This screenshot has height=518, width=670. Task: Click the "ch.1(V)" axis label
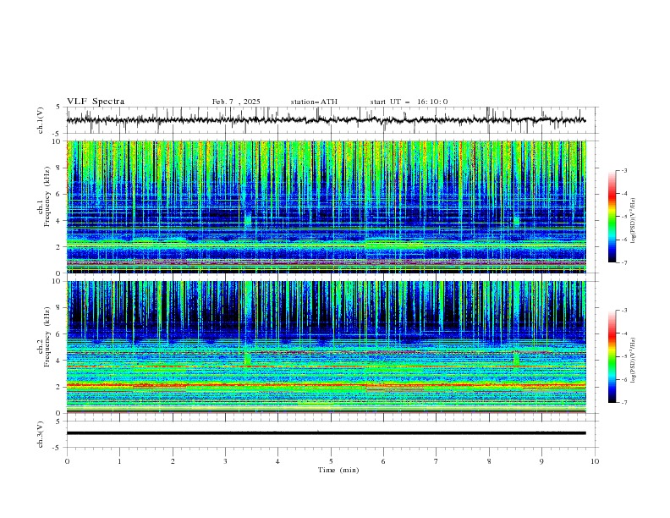click(41, 120)
